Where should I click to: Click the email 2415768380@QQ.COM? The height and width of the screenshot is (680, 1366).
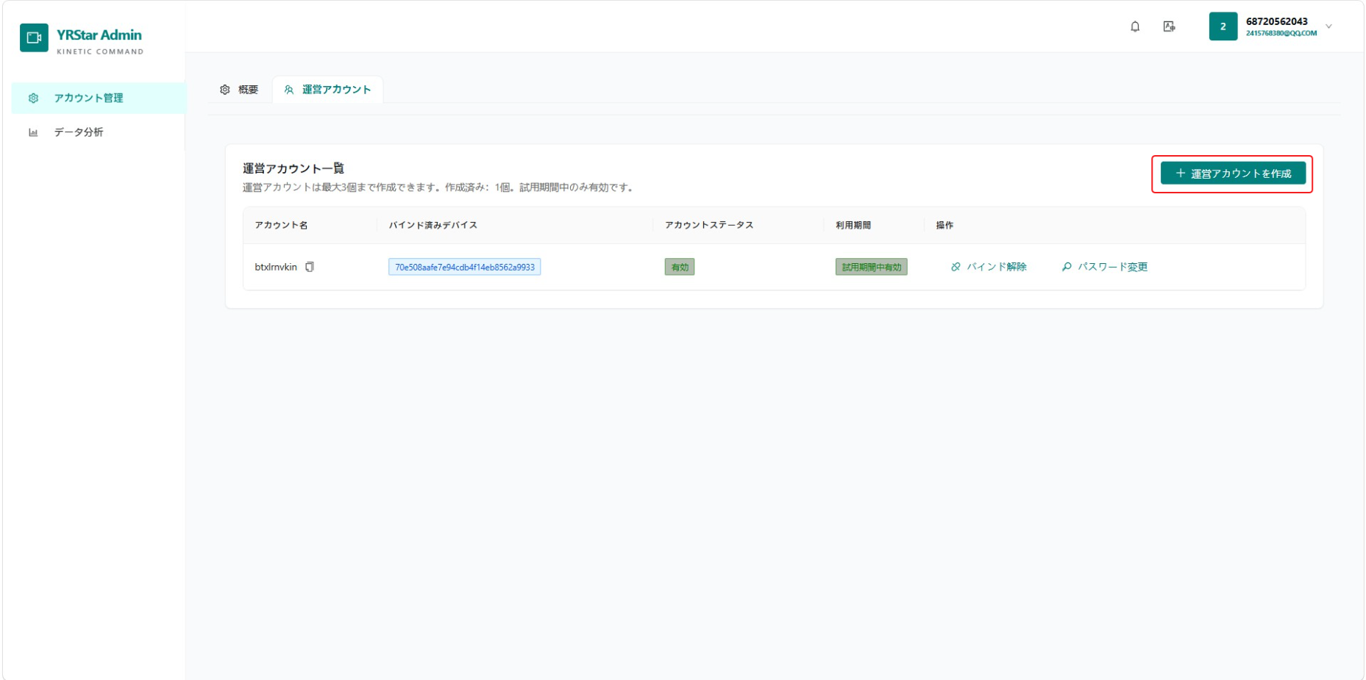[x=1281, y=33]
